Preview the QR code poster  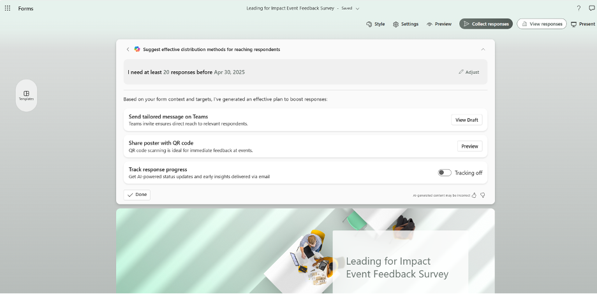470,146
